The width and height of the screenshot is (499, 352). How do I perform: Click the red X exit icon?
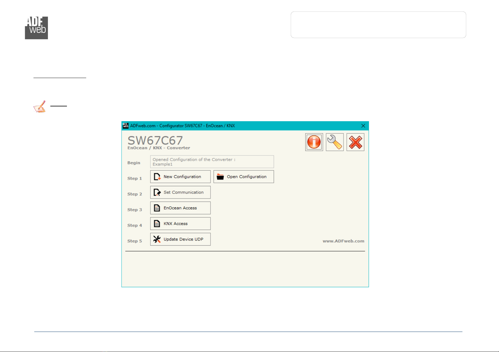(355, 142)
